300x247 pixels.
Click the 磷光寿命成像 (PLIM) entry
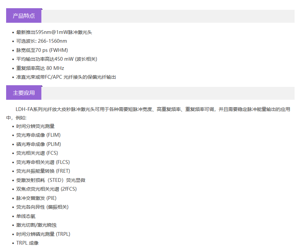point(38,144)
